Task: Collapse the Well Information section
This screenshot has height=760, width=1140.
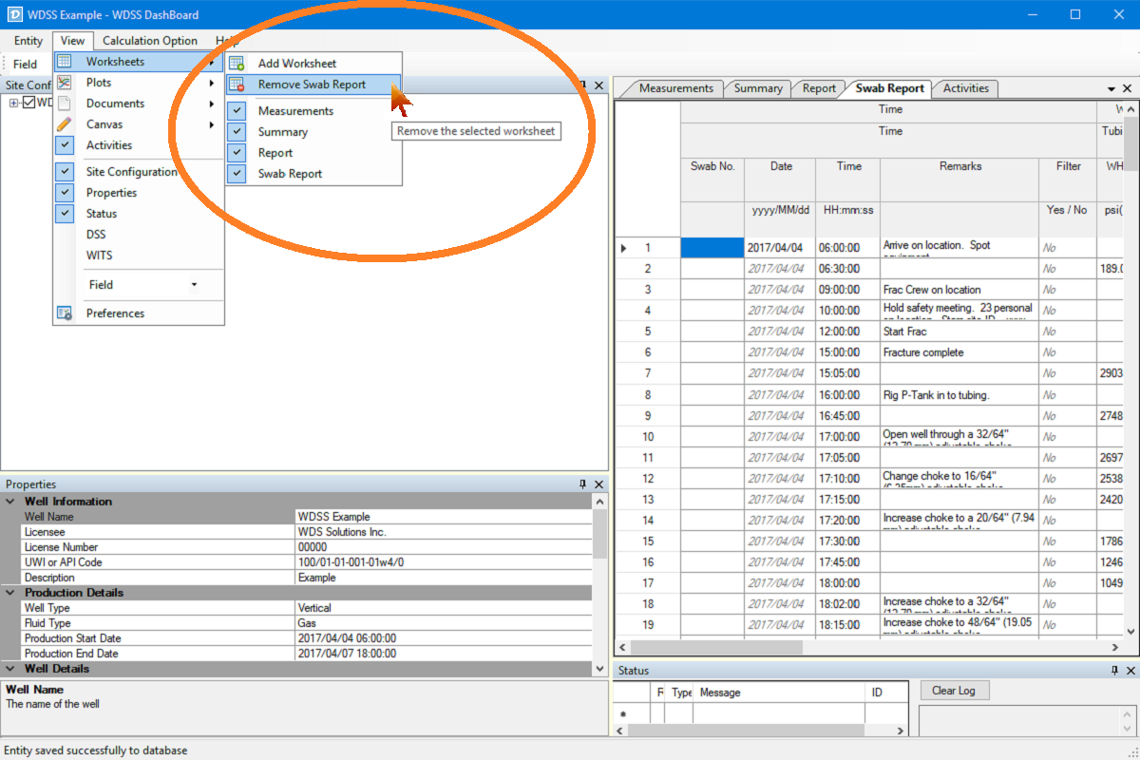Action: tap(10, 502)
